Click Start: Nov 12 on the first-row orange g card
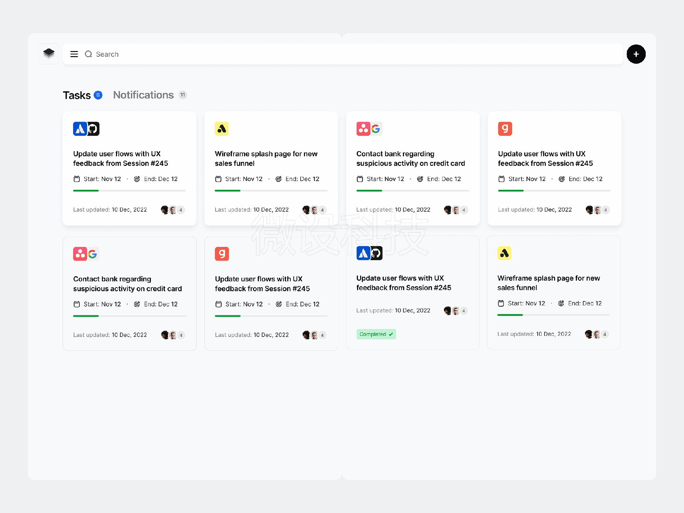The image size is (684, 513). pyautogui.click(x=527, y=179)
